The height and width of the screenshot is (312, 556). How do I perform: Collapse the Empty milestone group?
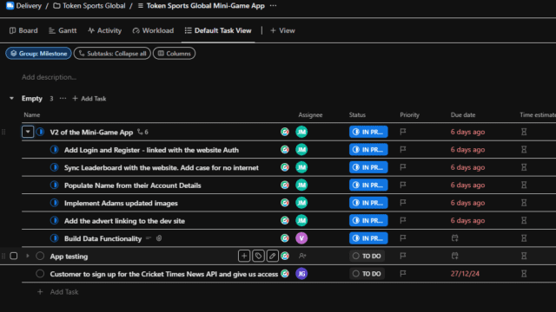(x=11, y=98)
